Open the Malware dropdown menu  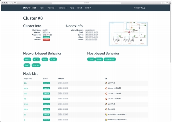point(52,8)
